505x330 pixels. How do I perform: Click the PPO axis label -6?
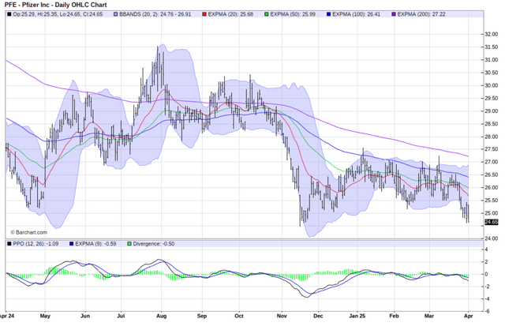pos(488,311)
